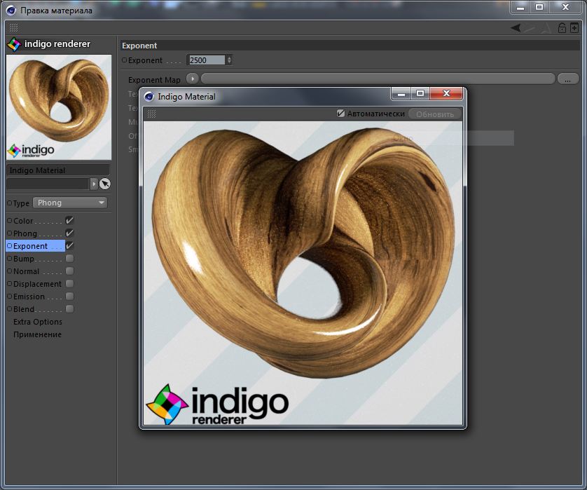The width and height of the screenshot is (587, 490).
Task: Click the cursor pick icon beside the layer field
Action: (x=105, y=184)
